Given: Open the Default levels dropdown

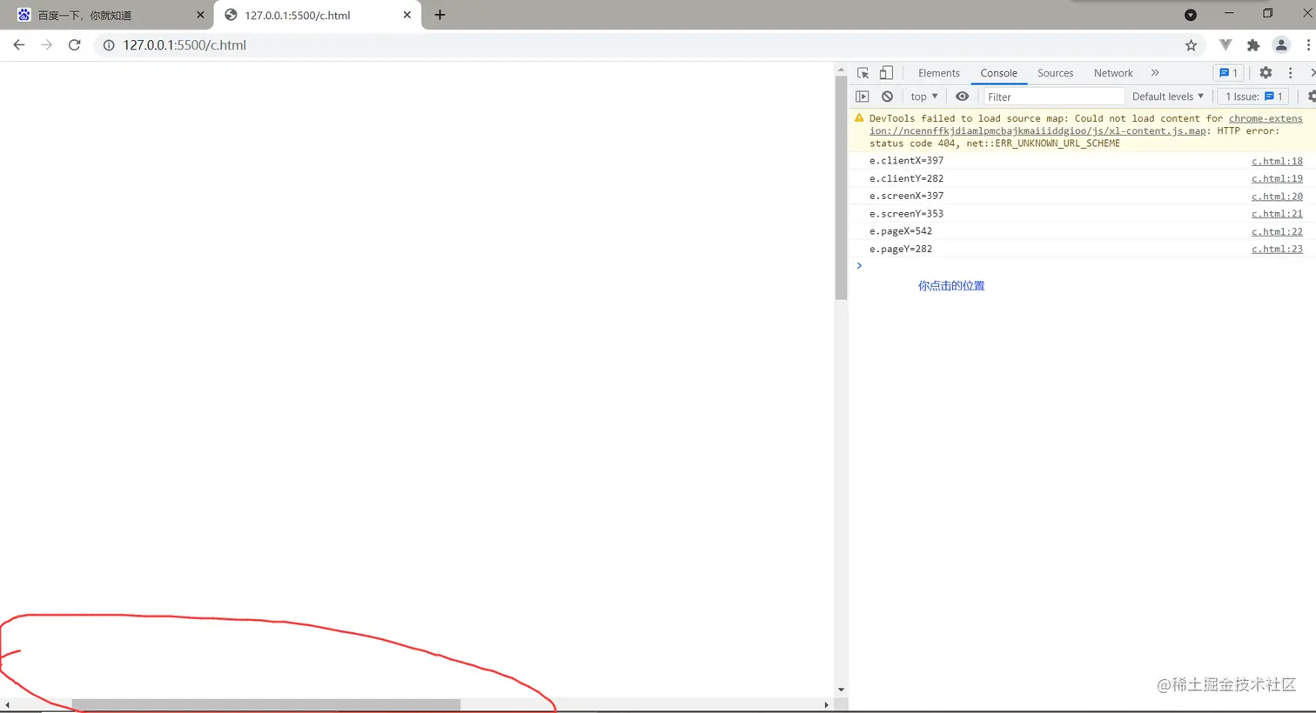Looking at the screenshot, I should click(x=1168, y=97).
